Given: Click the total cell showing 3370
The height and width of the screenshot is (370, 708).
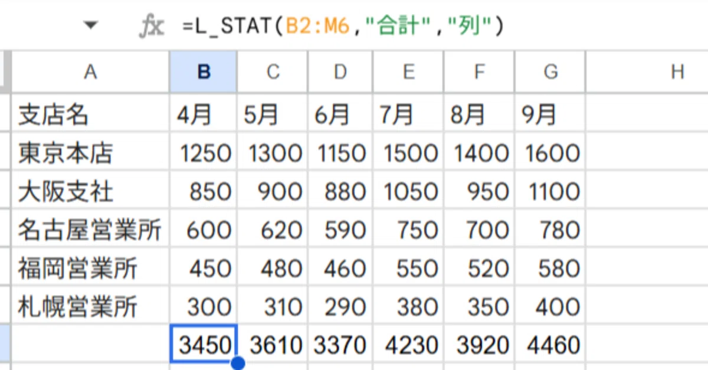Looking at the screenshot, I should coord(340,344).
